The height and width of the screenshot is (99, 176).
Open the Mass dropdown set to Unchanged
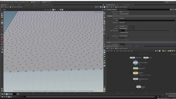click(x=124, y=26)
